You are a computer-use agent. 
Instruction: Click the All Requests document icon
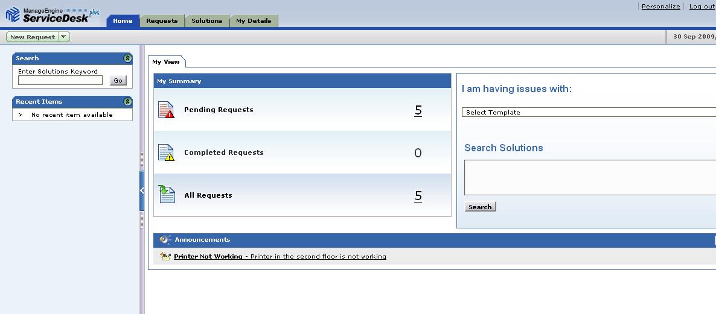166,195
